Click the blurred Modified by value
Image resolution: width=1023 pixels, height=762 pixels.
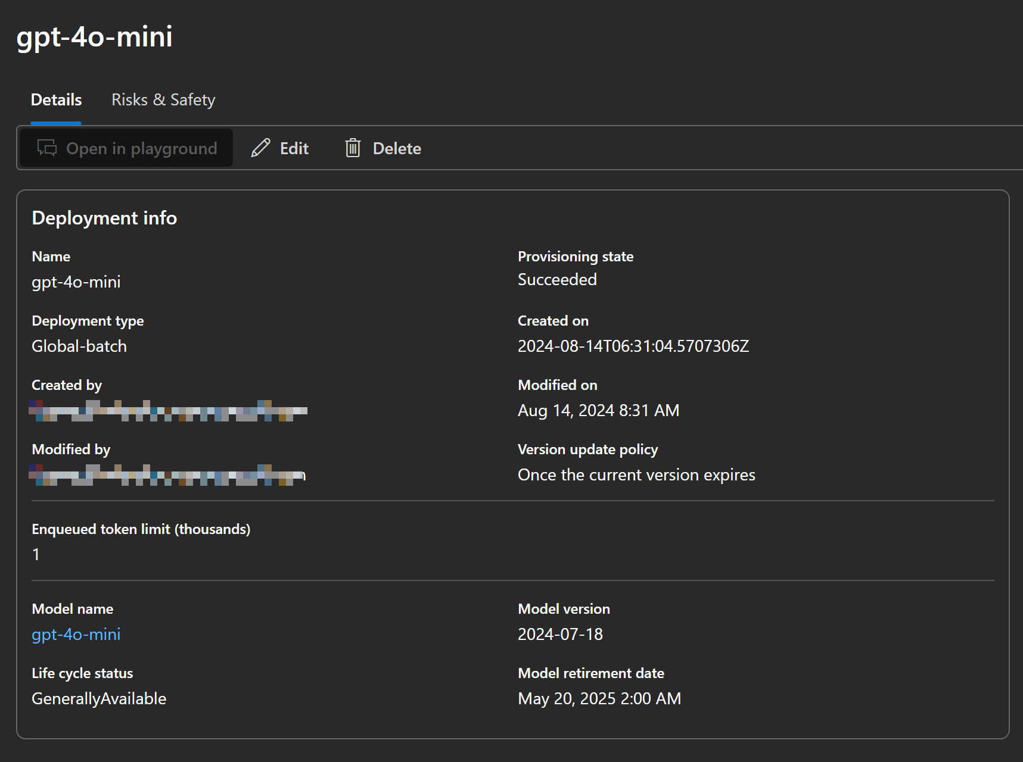pyautogui.click(x=167, y=475)
